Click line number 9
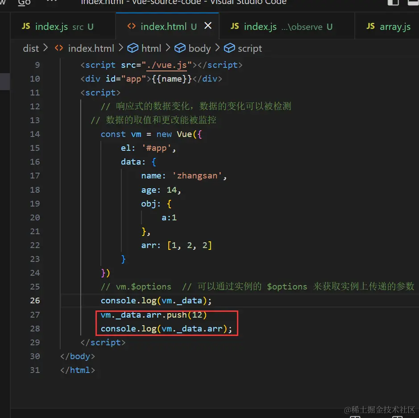 37,65
